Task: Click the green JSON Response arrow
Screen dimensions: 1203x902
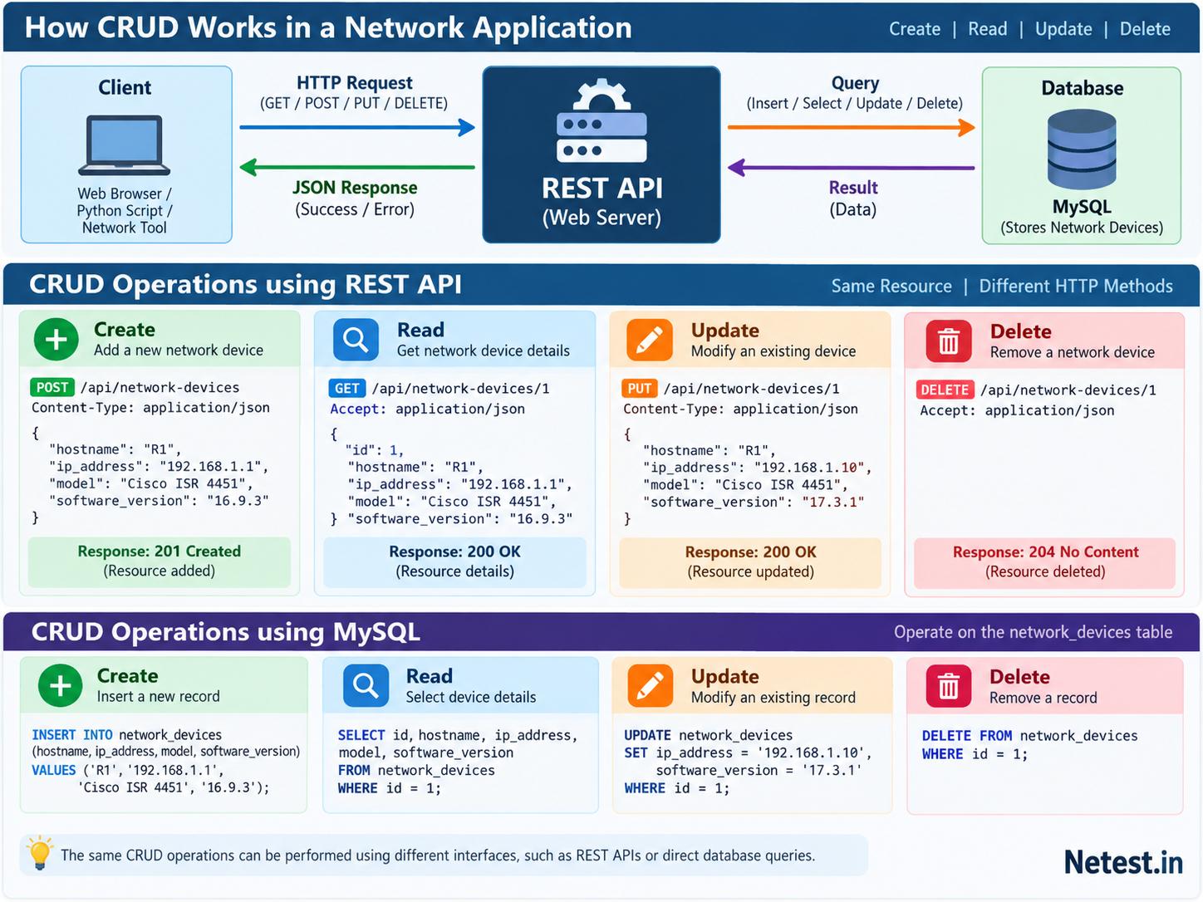Action: [357, 167]
